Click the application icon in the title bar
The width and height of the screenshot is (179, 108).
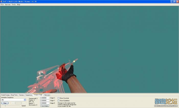pos(1,2)
